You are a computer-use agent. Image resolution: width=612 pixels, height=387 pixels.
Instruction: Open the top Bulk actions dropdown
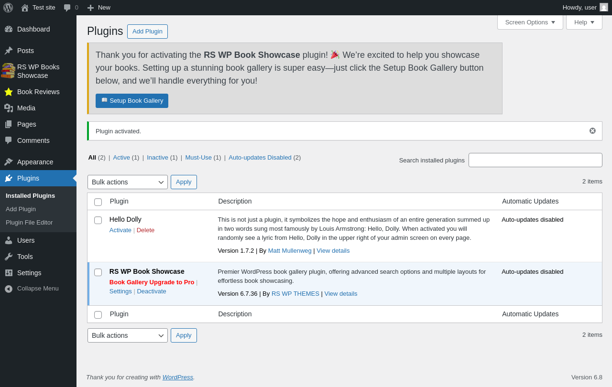pyautogui.click(x=128, y=182)
